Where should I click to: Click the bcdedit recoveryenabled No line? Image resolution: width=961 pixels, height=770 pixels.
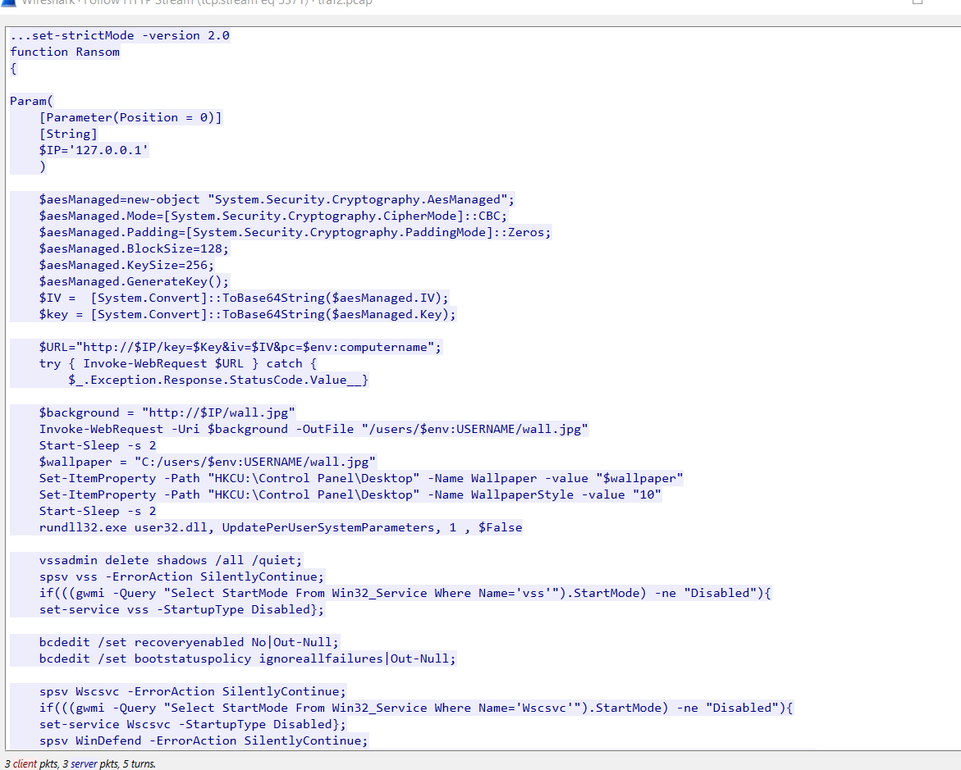click(189, 643)
